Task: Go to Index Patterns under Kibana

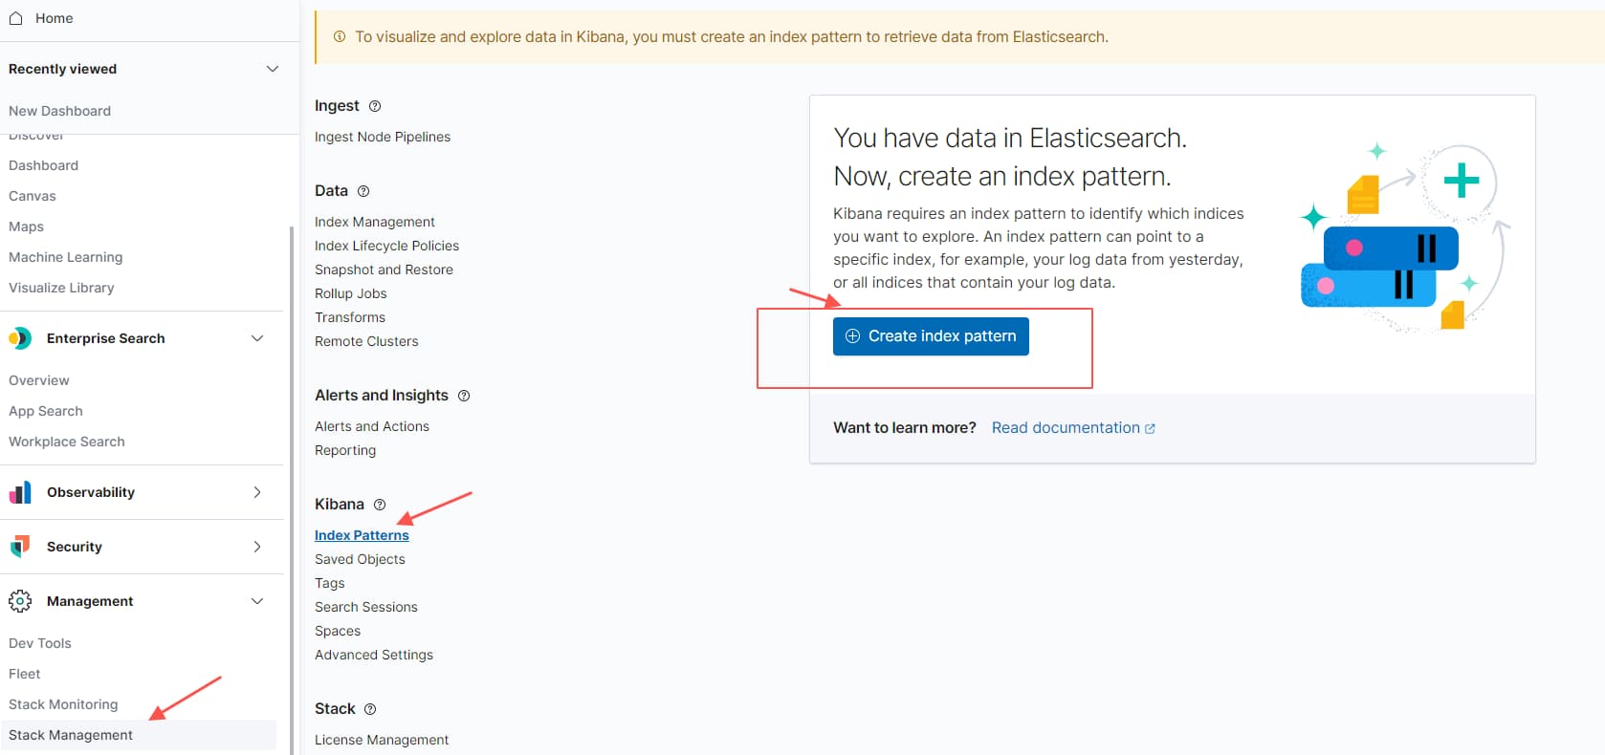Action: click(x=362, y=535)
